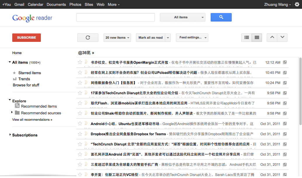Image resolution: width=302 pixels, height=178 pixels.
Task: Open the Zhuang Wang account menu
Action: tap(277, 4)
